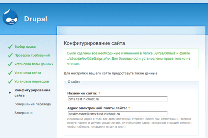Focus the Название сайта input field
Viewport: 208px width, 138px height.
tap(117, 99)
